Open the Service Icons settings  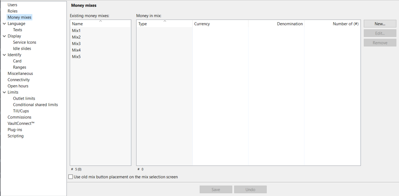(x=24, y=42)
